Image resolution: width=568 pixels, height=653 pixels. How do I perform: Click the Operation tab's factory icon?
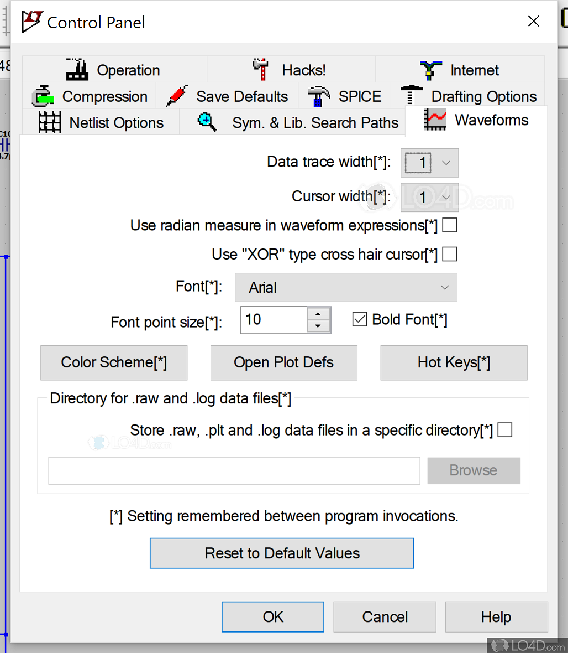click(76, 68)
